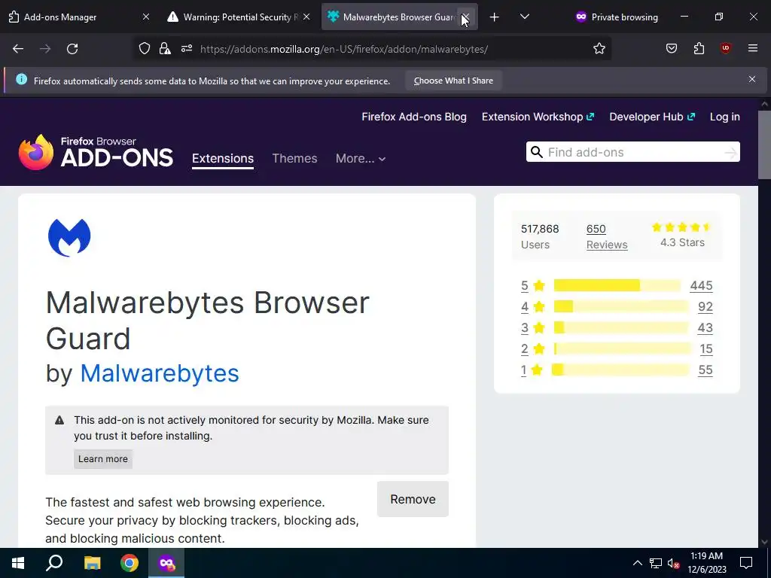This screenshot has width=771, height=578.
Task: Expand the More... dropdown
Action: [x=361, y=158]
